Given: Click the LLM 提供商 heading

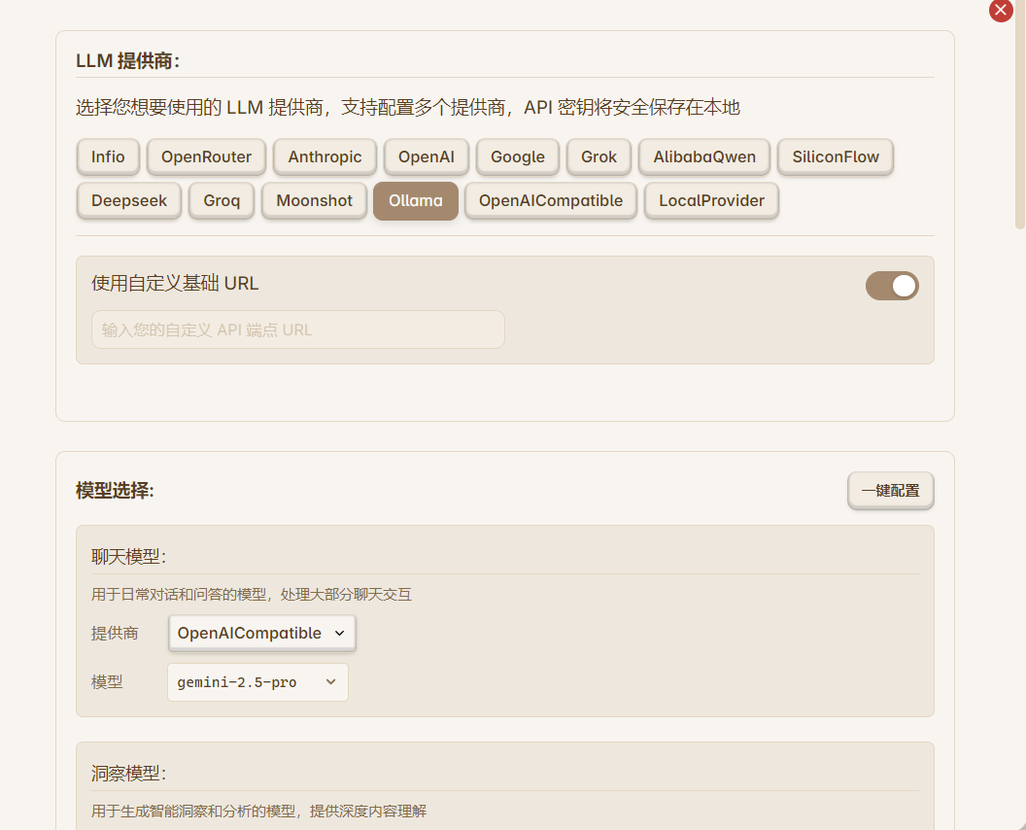Looking at the screenshot, I should coord(127,61).
